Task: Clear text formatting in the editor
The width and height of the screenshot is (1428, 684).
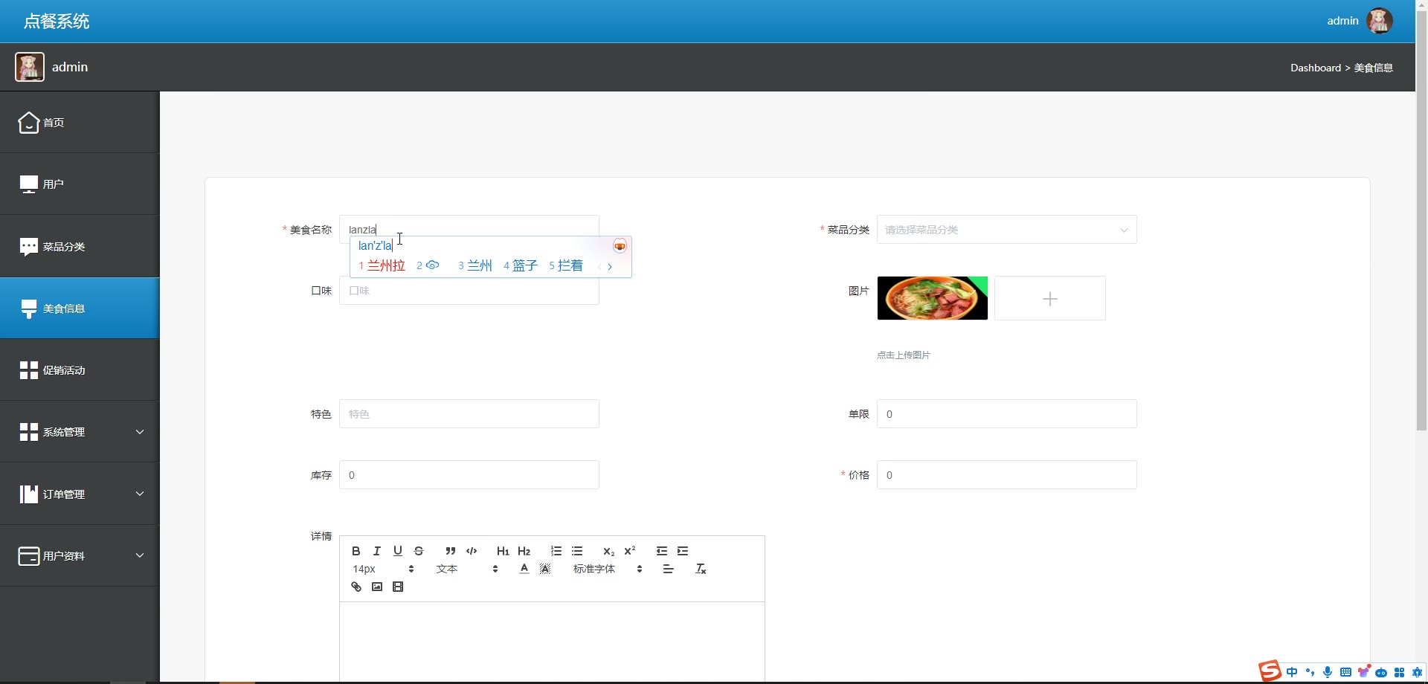Action: pos(701,569)
